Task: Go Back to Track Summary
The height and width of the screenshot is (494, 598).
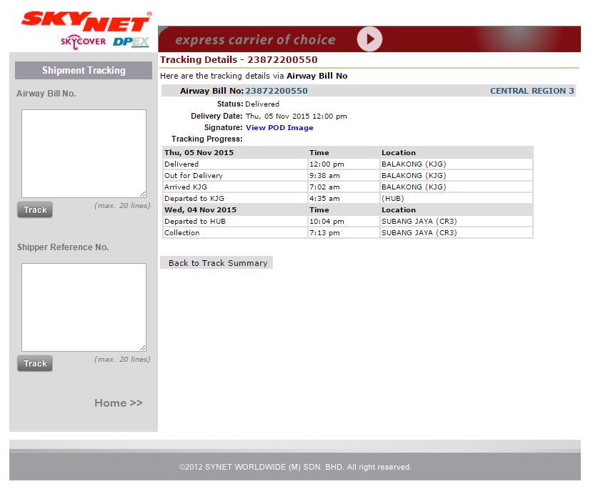Action: [217, 263]
